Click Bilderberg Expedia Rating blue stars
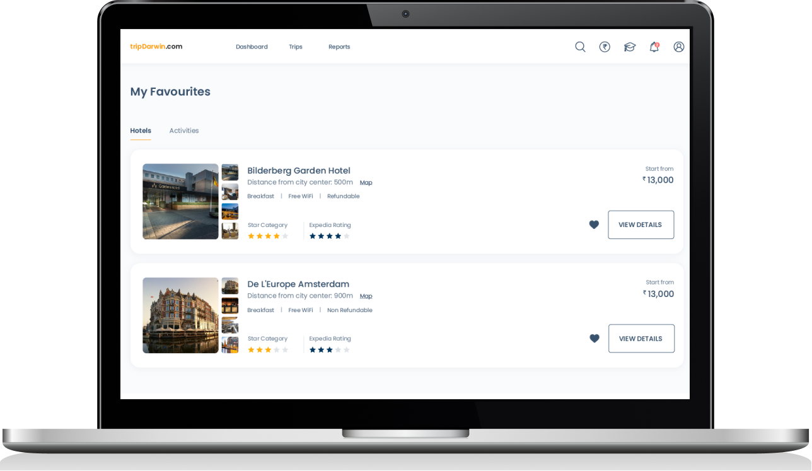The height and width of the screenshot is (471, 812). 329,236
